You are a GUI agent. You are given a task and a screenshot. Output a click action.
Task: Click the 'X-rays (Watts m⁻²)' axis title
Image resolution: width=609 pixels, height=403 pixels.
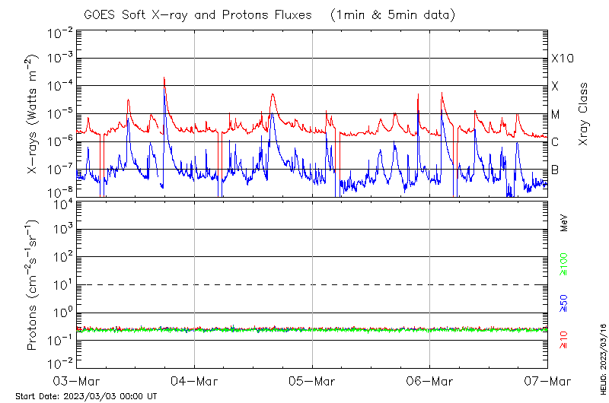click(x=32, y=114)
